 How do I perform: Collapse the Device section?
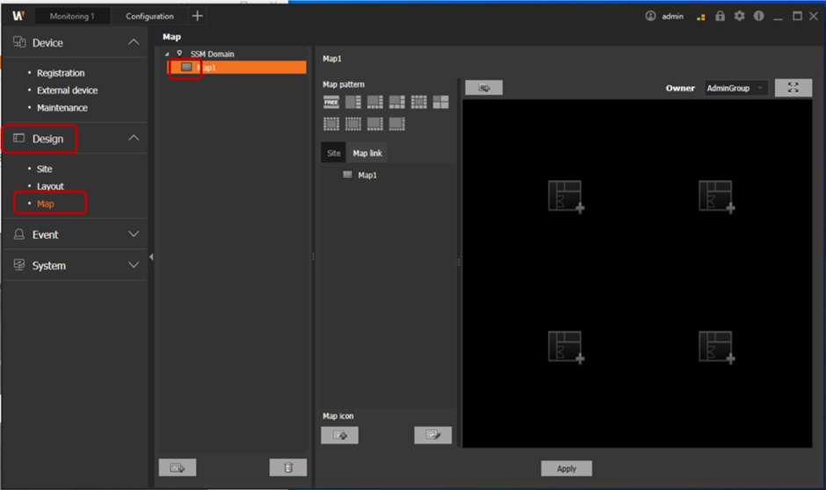(x=134, y=42)
